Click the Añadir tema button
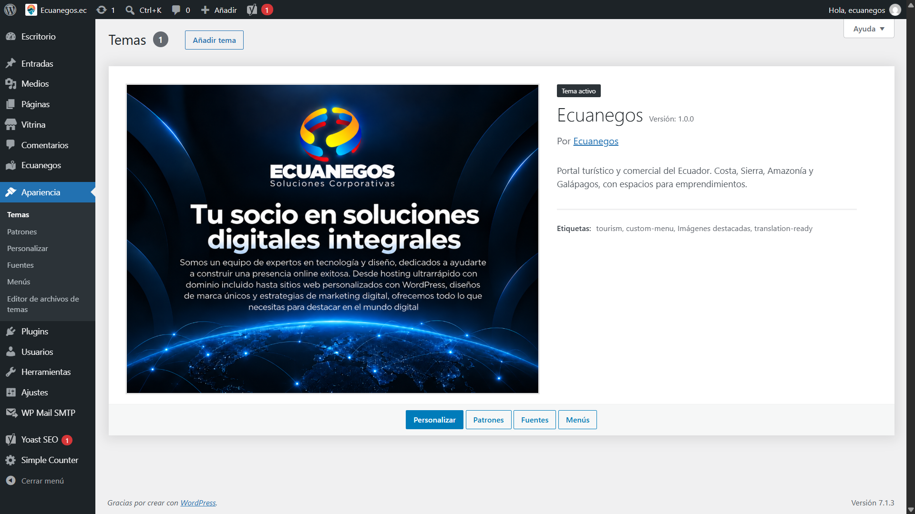This screenshot has height=514, width=915. click(214, 40)
